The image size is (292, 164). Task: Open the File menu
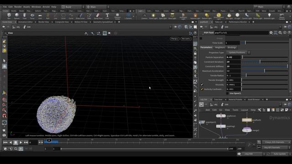[5, 7]
